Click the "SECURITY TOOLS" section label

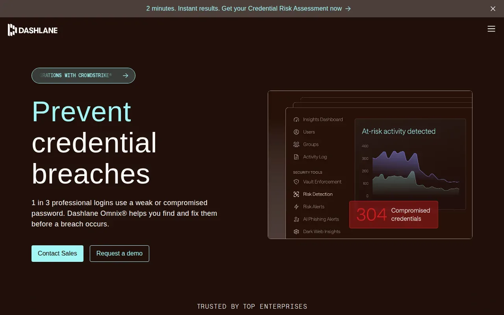(308, 172)
